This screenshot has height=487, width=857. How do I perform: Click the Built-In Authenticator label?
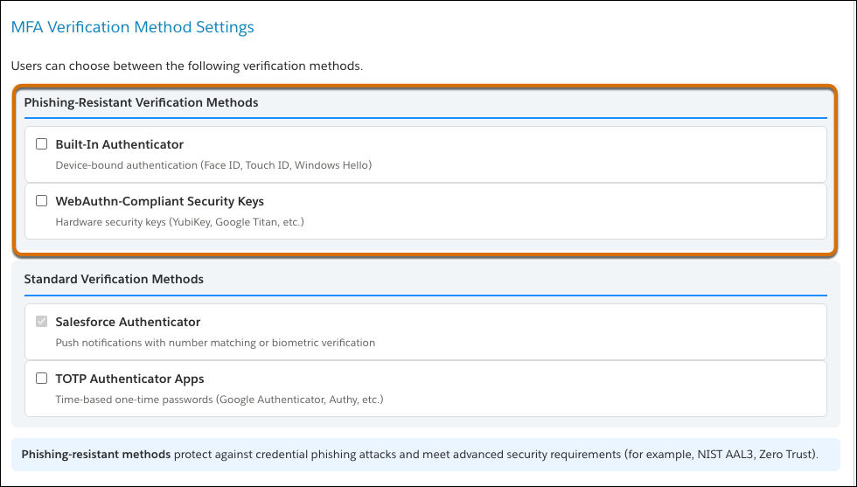click(120, 144)
